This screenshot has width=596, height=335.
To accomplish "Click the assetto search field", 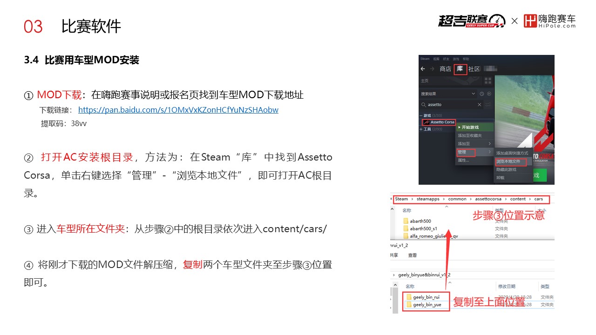I will click(x=451, y=105).
